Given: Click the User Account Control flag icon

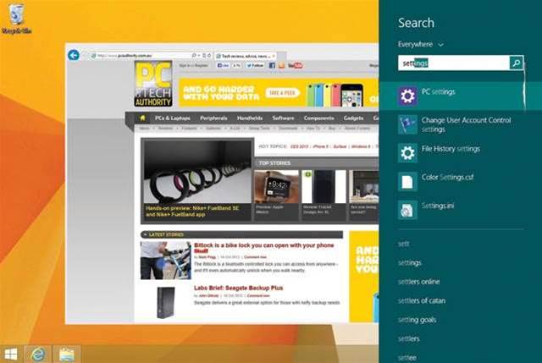Looking at the screenshot, I should pos(408,124).
